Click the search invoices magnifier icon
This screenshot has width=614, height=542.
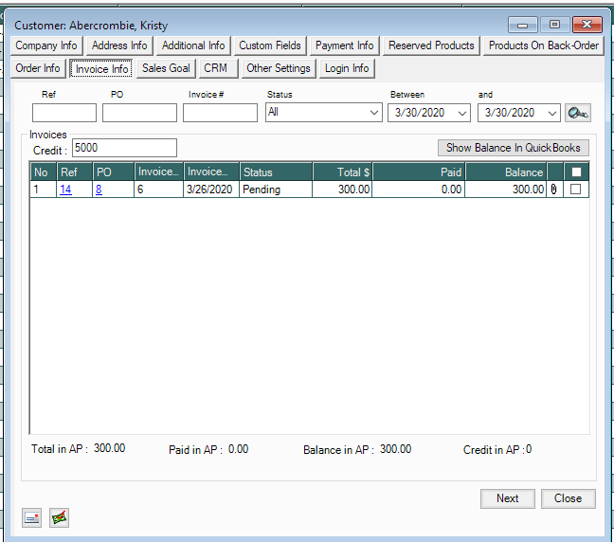click(577, 113)
